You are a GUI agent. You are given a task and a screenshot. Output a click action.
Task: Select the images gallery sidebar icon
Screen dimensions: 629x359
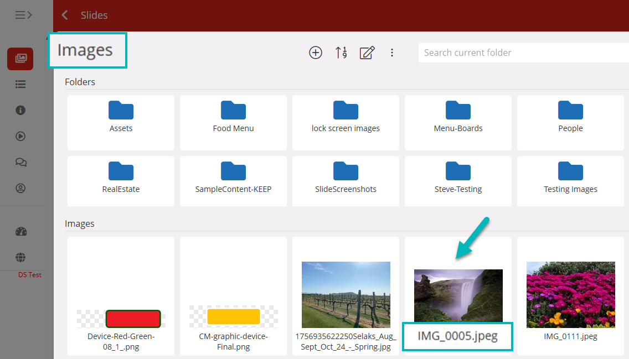(20, 59)
